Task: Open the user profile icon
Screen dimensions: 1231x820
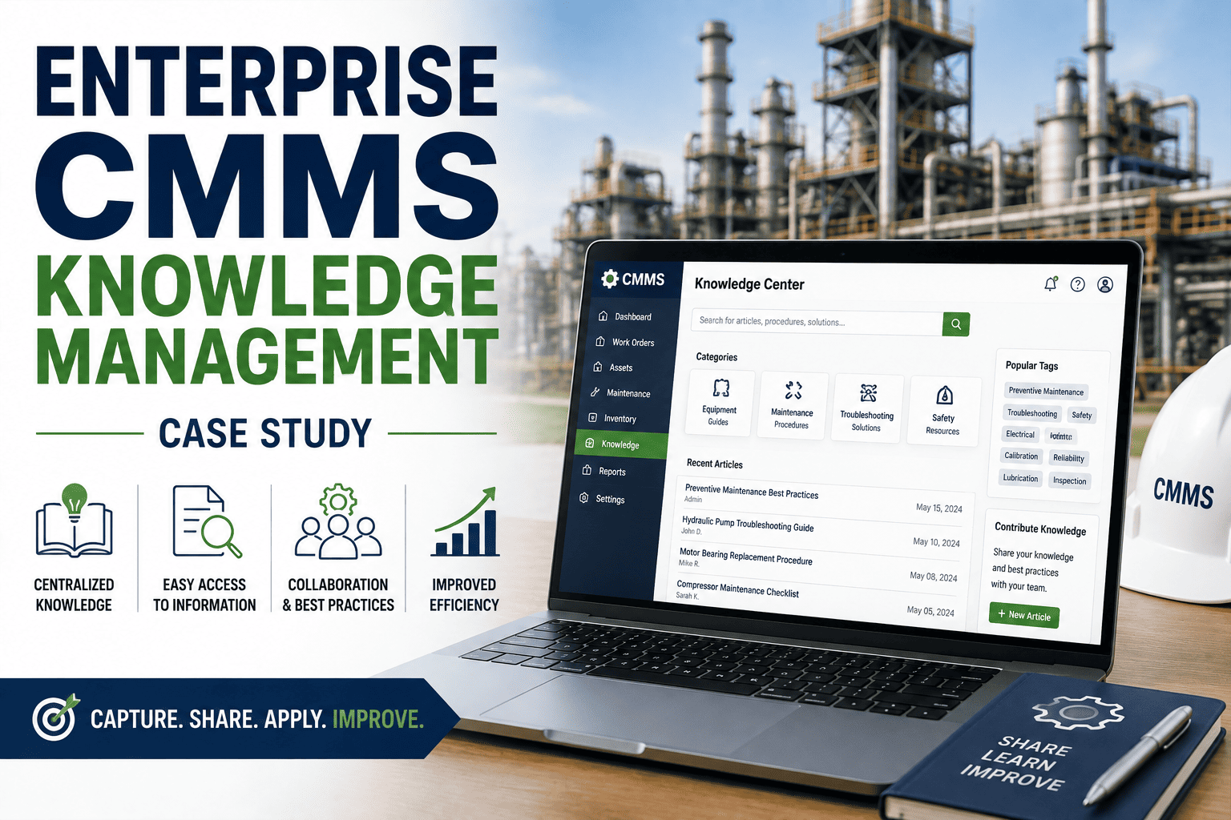Action: pyautogui.click(x=1105, y=285)
